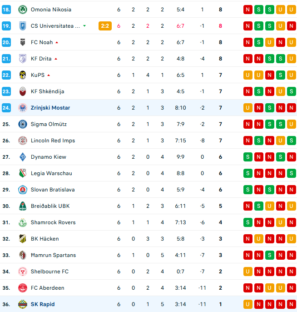
Task: Click the Omonia Nikosia club crest
Action: pyautogui.click(x=22, y=10)
